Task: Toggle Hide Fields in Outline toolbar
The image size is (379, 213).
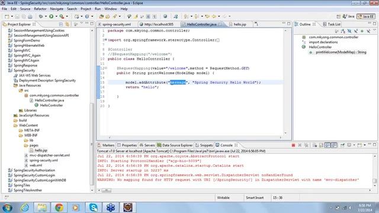Action: pyautogui.click(x=349, y=31)
